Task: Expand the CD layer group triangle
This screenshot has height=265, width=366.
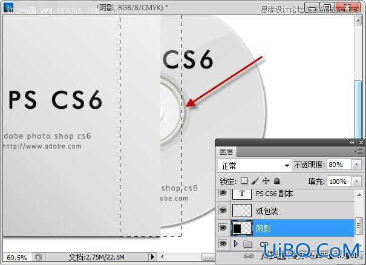Action: 235,244
